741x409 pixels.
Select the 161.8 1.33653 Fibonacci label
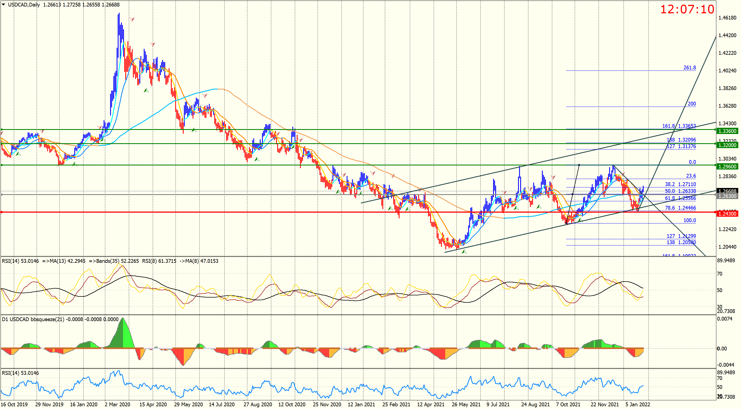tap(679, 126)
